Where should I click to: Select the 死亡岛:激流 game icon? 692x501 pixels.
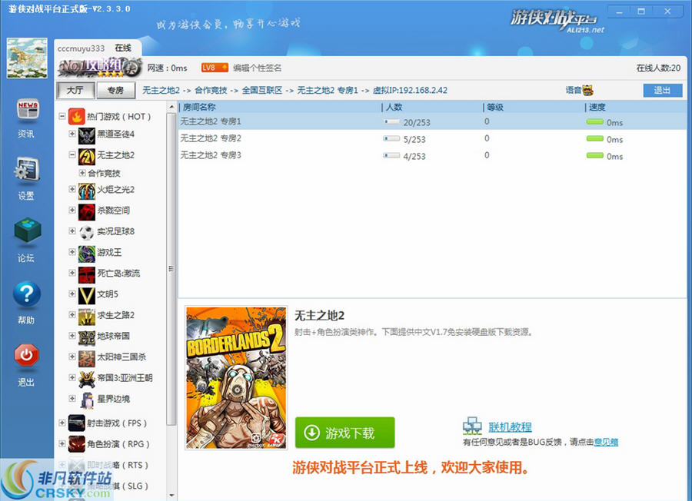coord(86,275)
